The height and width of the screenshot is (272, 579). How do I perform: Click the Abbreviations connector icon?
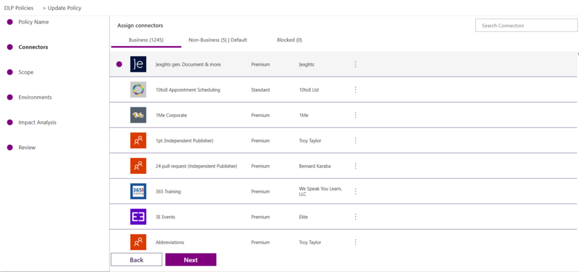click(138, 242)
